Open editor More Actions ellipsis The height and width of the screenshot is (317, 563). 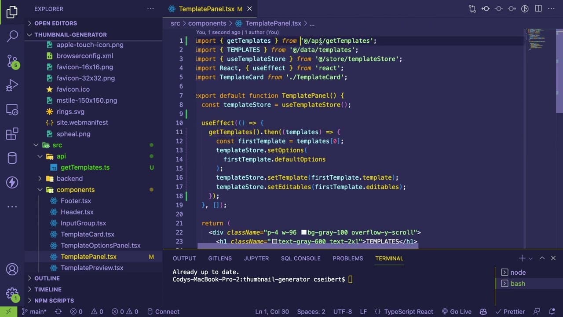(x=551, y=9)
